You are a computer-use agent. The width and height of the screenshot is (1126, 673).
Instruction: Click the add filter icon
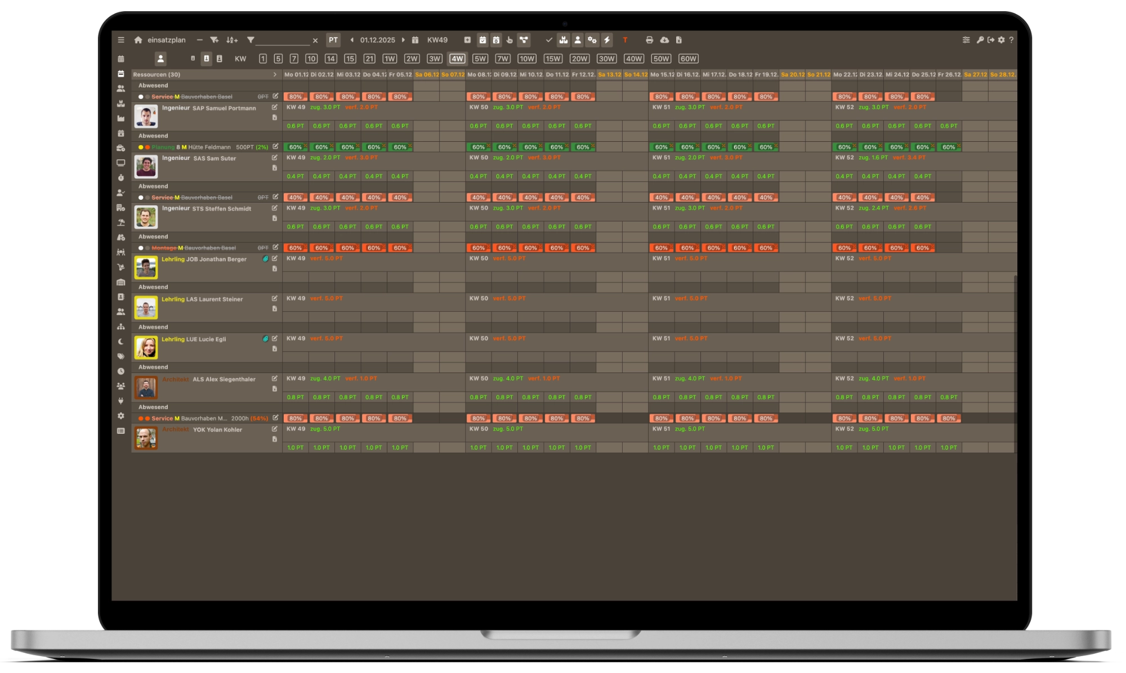[214, 40]
